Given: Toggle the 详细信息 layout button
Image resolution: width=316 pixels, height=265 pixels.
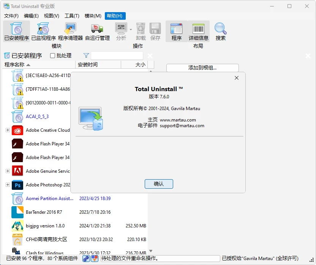Looking at the screenshot, I should click(199, 31).
